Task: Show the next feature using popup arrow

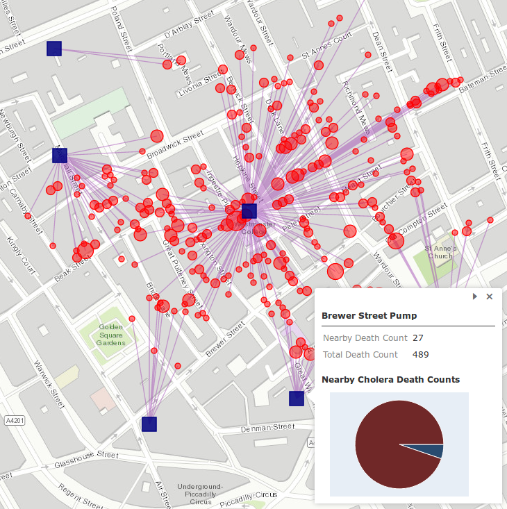Action: pyautogui.click(x=475, y=296)
